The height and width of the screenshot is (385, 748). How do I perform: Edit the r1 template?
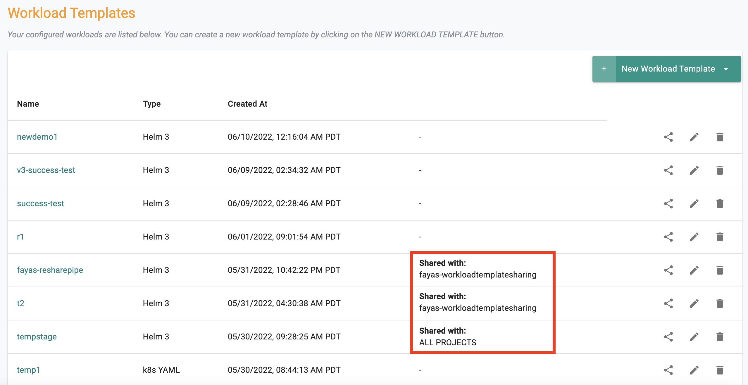tap(694, 237)
